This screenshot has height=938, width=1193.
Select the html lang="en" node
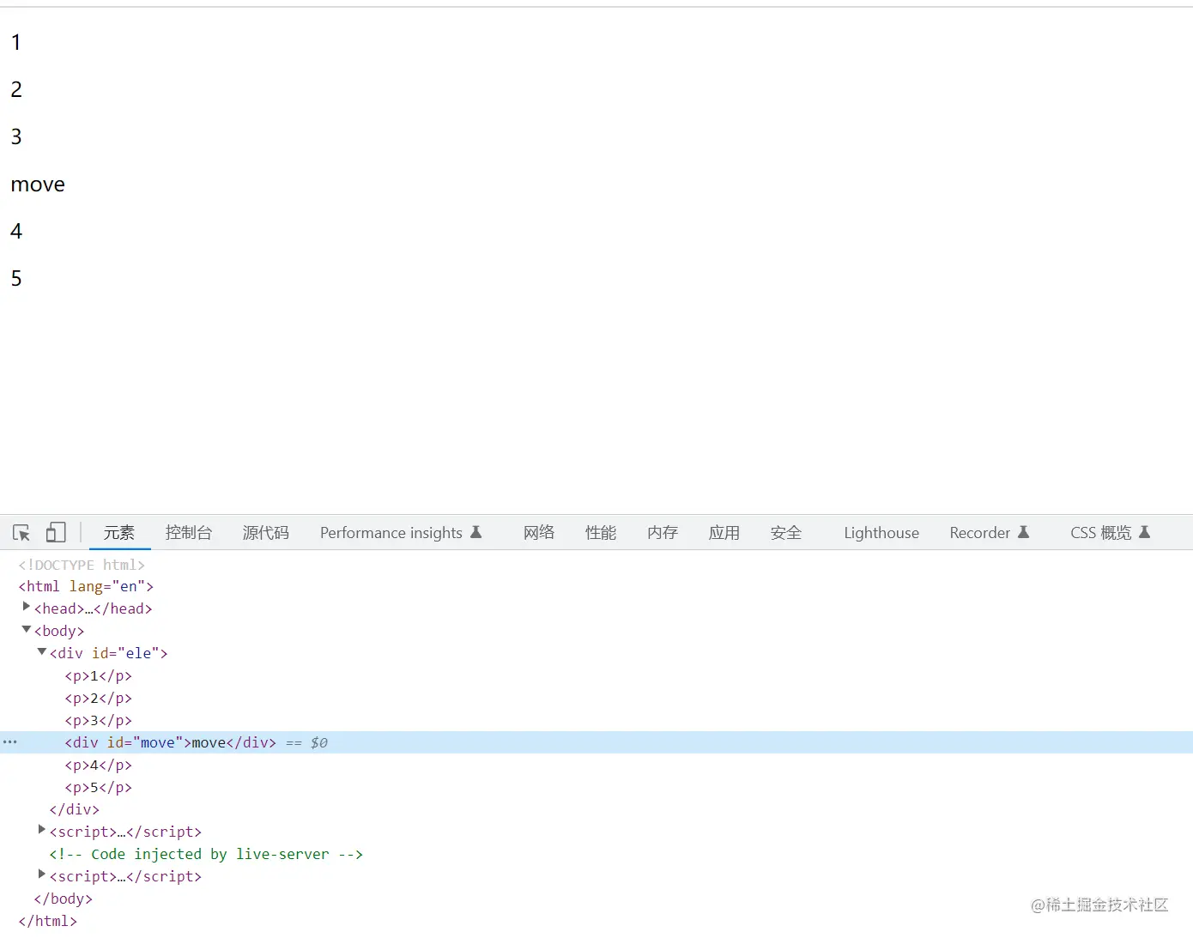pyautogui.click(x=86, y=587)
